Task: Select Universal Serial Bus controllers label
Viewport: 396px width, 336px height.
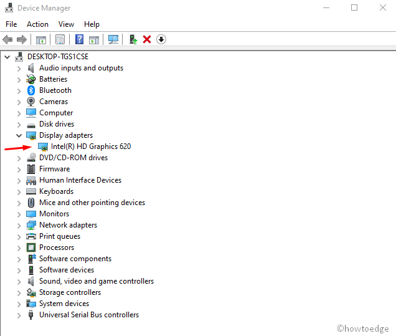Action: [x=89, y=315]
